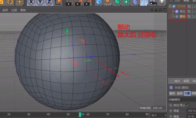The height and width of the screenshot is (118, 196).
Task: Click the blue Z axis handle
Action: pos(92,57)
